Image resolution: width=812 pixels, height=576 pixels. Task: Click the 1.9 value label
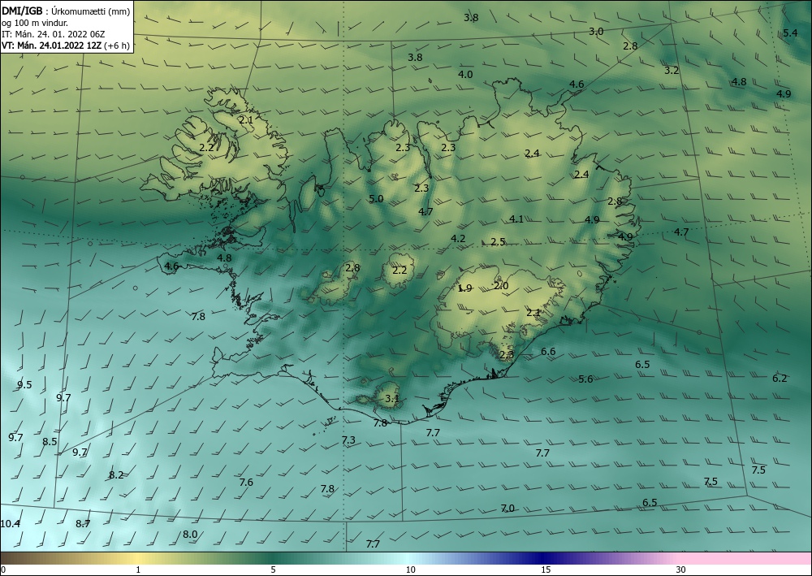click(x=465, y=288)
